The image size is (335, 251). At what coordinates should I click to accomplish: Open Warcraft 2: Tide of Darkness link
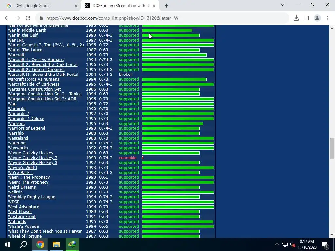[x=36, y=70]
